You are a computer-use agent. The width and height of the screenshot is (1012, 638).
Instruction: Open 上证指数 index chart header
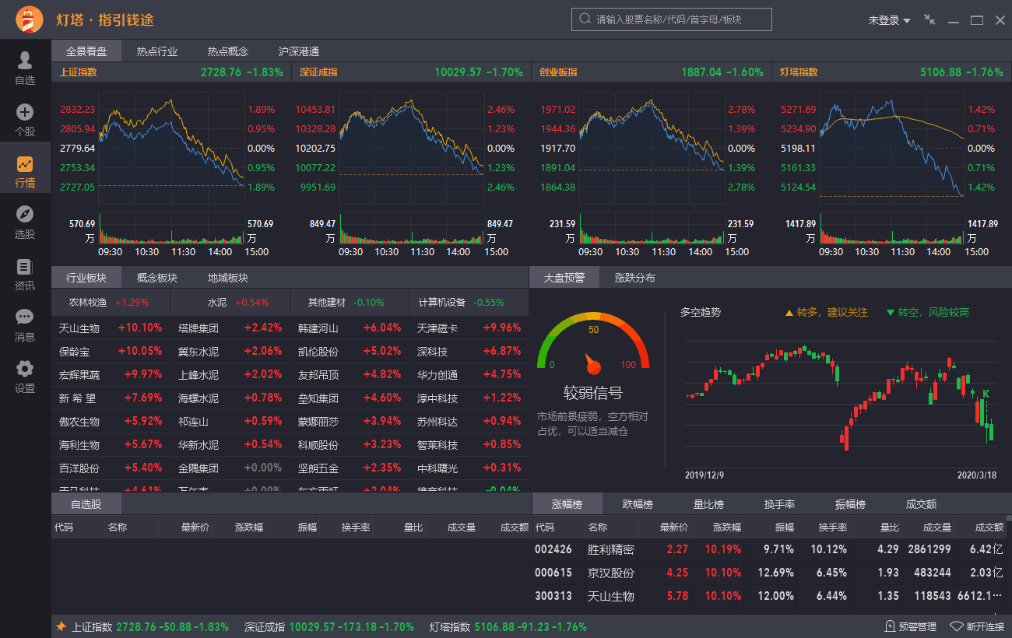(x=171, y=72)
